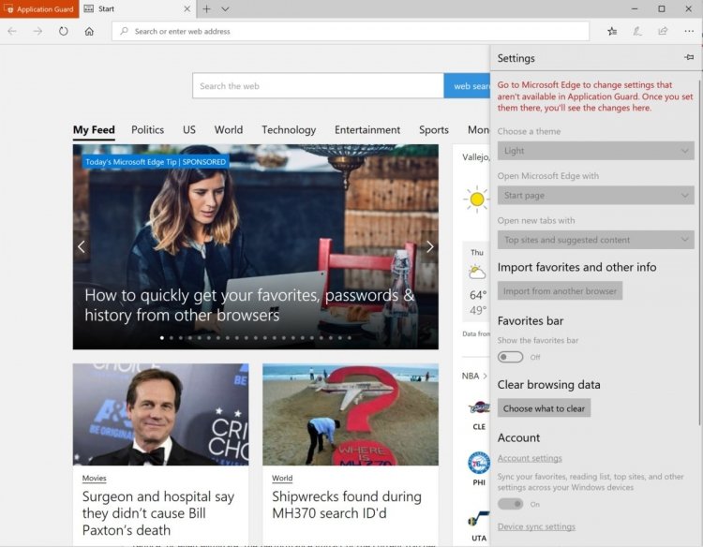Expand the Choose a theme dropdown
Image resolution: width=703 pixels, height=547 pixels.
coord(596,151)
